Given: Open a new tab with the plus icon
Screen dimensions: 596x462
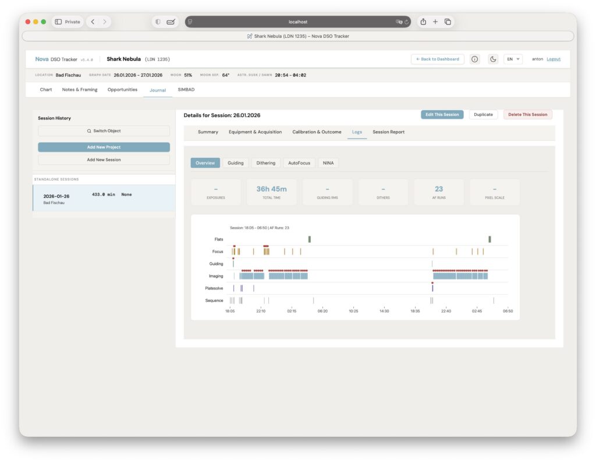Looking at the screenshot, I should (x=435, y=21).
